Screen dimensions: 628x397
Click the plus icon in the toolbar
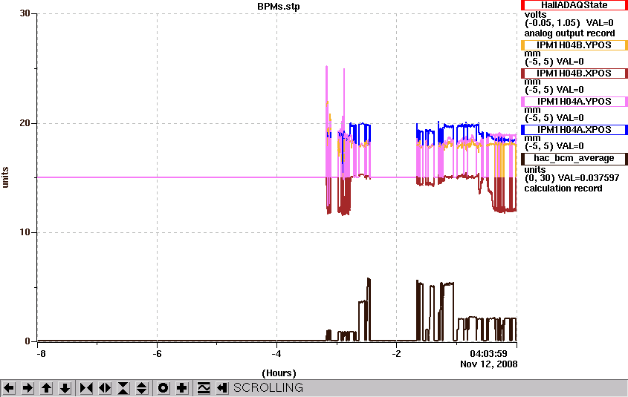[x=182, y=388]
